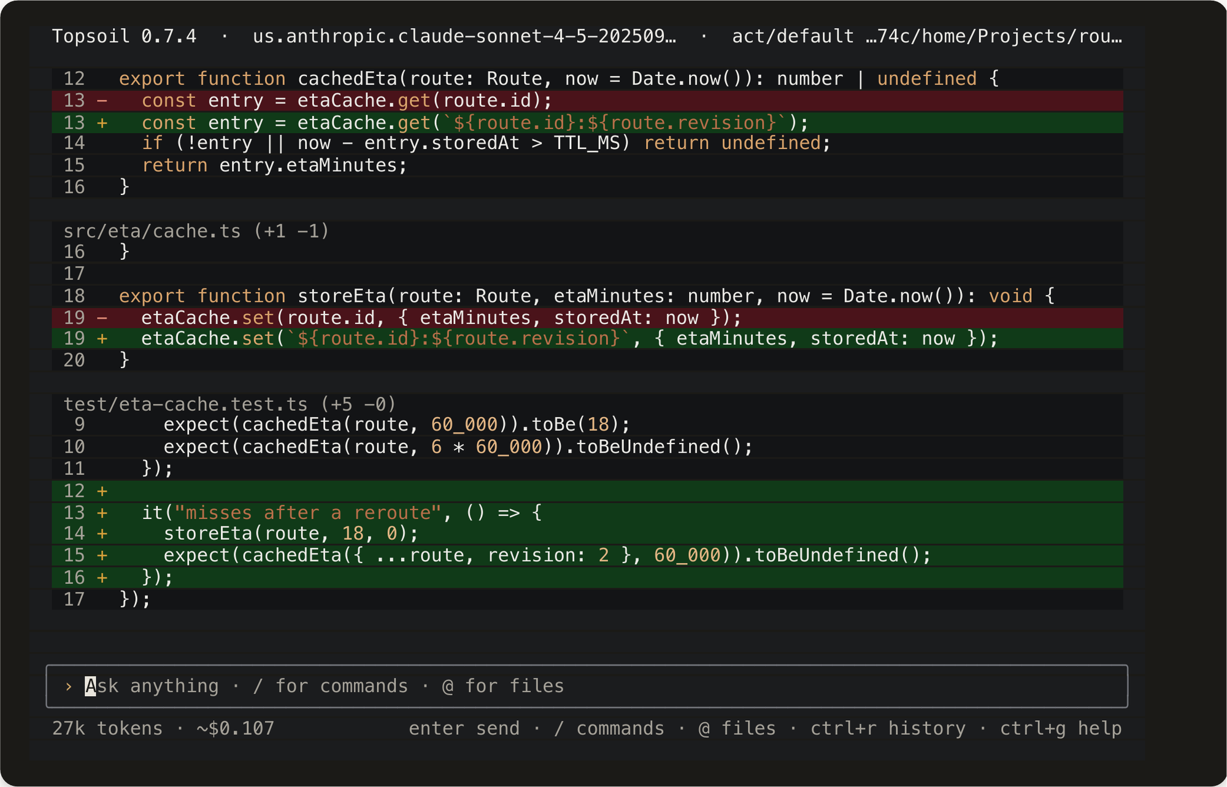Screen dimensions: 1227x787
Task: Click added line 19 etaCache.set with revision
Action: tap(587, 339)
